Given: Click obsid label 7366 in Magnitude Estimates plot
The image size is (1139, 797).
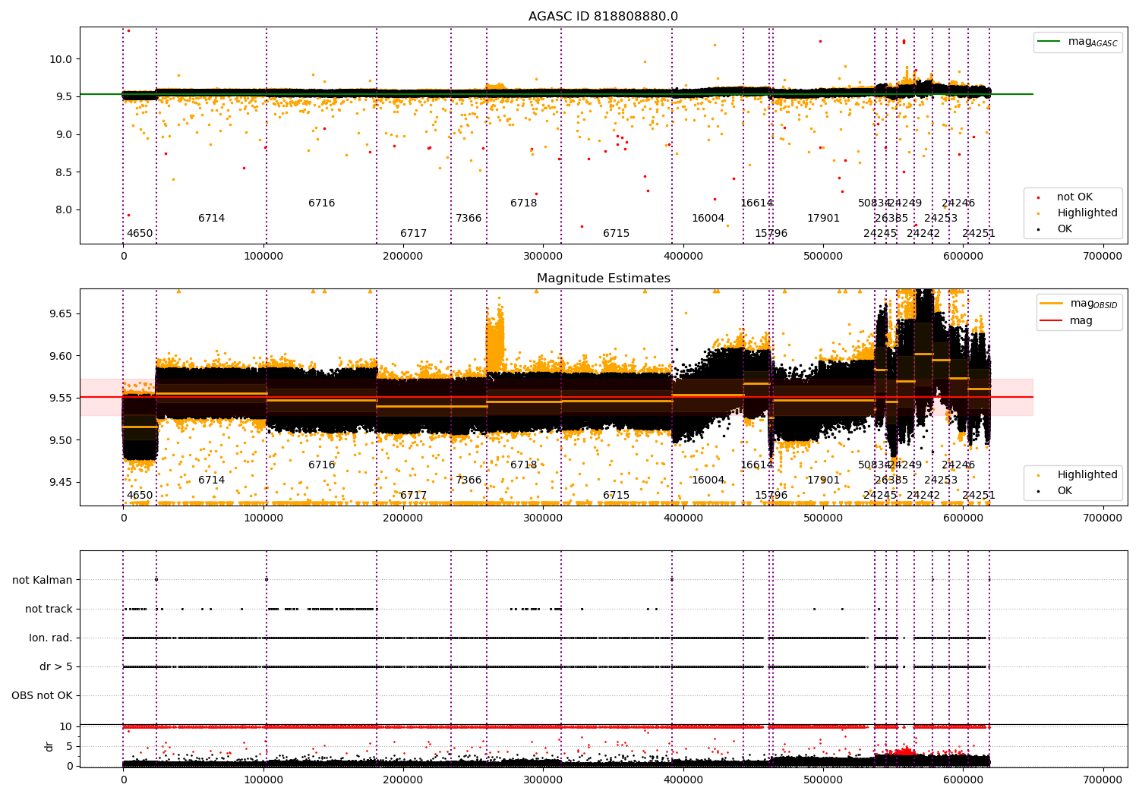Looking at the screenshot, I should coord(469,480).
